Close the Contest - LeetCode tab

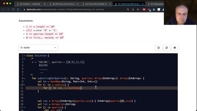click(45, 4)
